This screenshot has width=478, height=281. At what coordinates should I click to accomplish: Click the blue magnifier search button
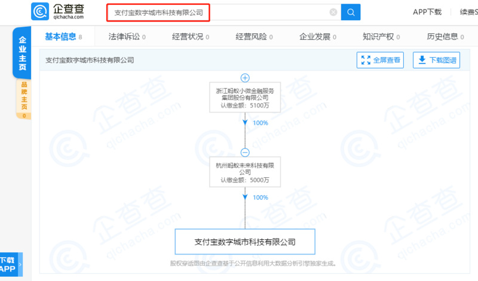(x=351, y=12)
